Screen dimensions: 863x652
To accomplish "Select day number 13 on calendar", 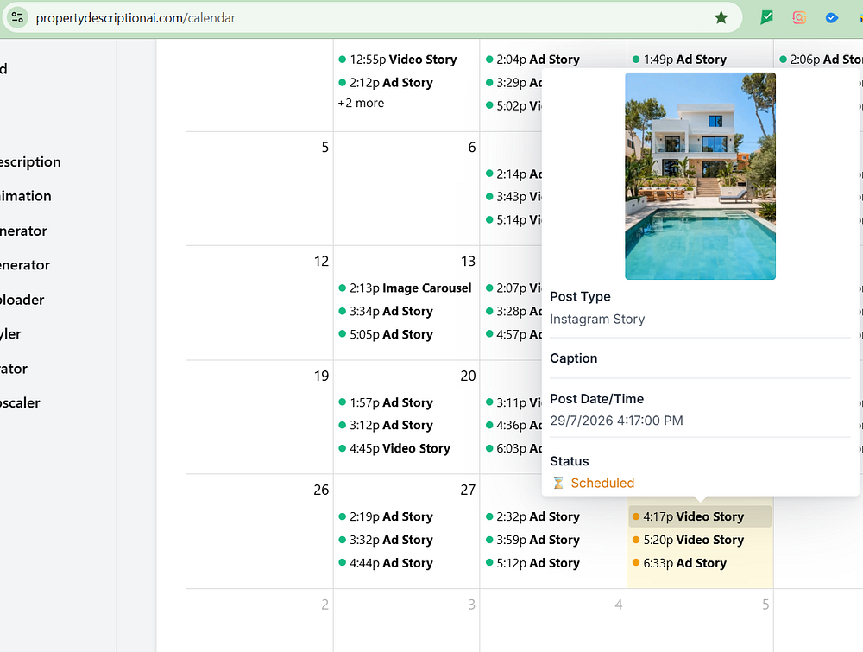I will [x=469, y=261].
